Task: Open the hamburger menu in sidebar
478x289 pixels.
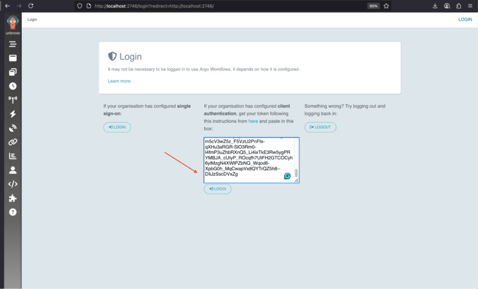Action: tap(13, 44)
